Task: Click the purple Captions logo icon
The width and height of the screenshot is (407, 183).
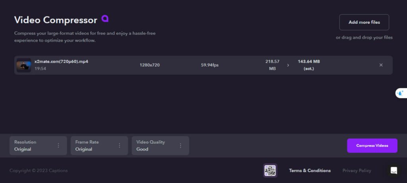Action: [105, 19]
